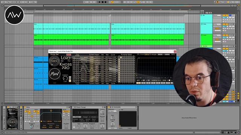
Task: Stop playback using the transport Stop button
Action: click(x=102, y=2)
